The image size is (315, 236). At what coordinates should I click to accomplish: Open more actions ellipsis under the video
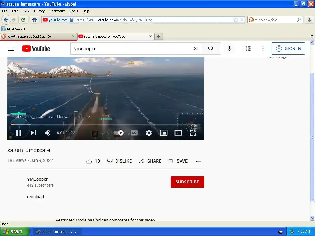point(198,161)
